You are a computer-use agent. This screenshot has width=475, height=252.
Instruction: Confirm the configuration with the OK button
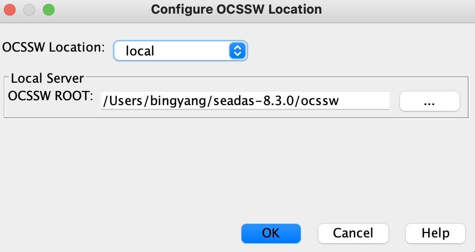point(271,233)
